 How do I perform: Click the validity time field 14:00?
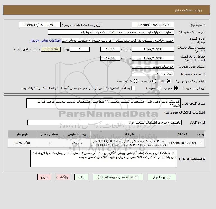pyautogui.click(x=110, y=58)
